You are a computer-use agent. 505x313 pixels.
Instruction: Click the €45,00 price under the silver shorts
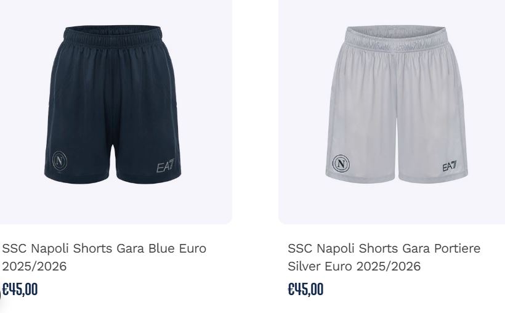(x=305, y=289)
